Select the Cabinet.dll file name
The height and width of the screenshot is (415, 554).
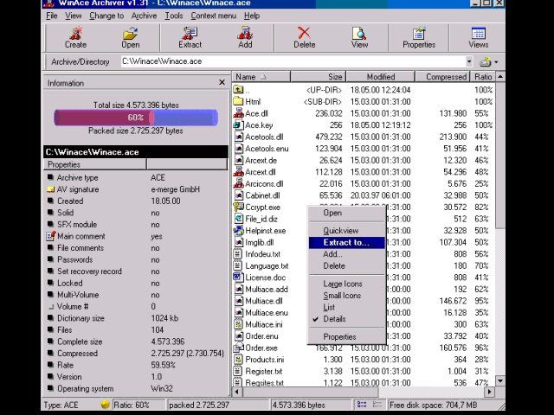pyautogui.click(x=262, y=195)
